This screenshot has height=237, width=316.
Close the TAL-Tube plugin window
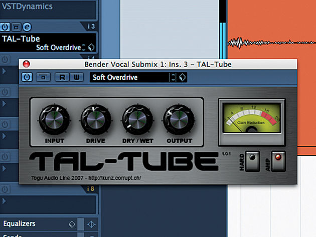(x=27, y=64)
